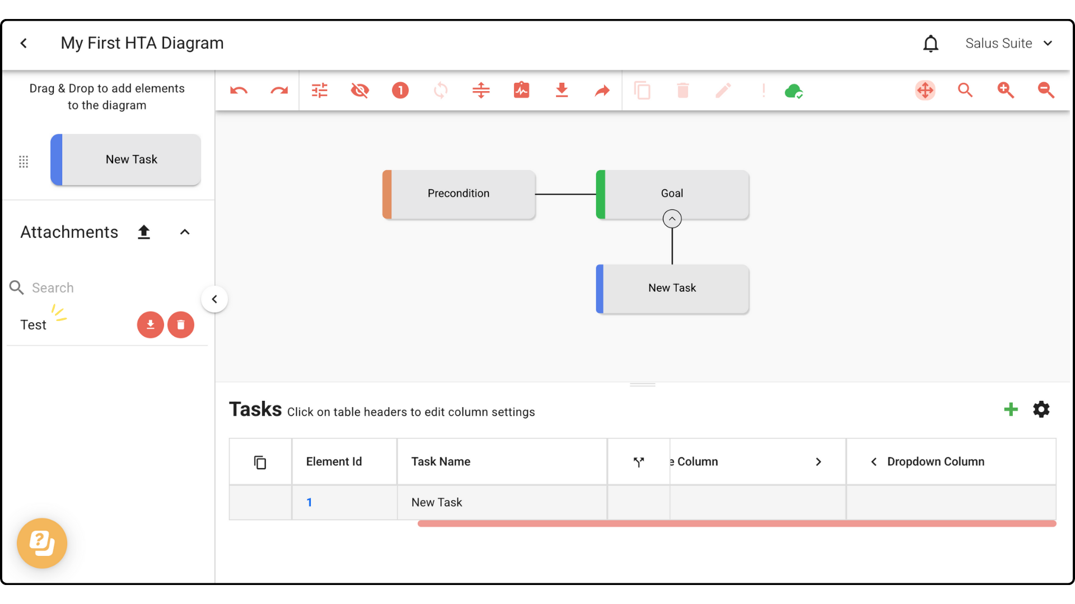Download the Test attachment

[150, 325]
